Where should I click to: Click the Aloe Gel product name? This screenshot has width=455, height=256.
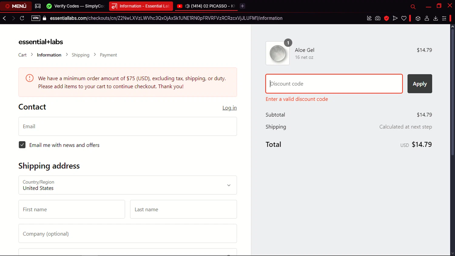pyautogui.click(x=305, y=50)
